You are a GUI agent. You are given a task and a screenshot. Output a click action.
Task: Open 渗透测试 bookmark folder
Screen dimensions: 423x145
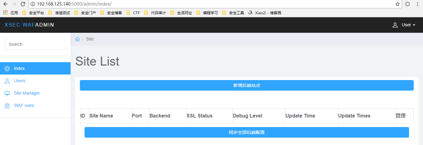(59, 13)
